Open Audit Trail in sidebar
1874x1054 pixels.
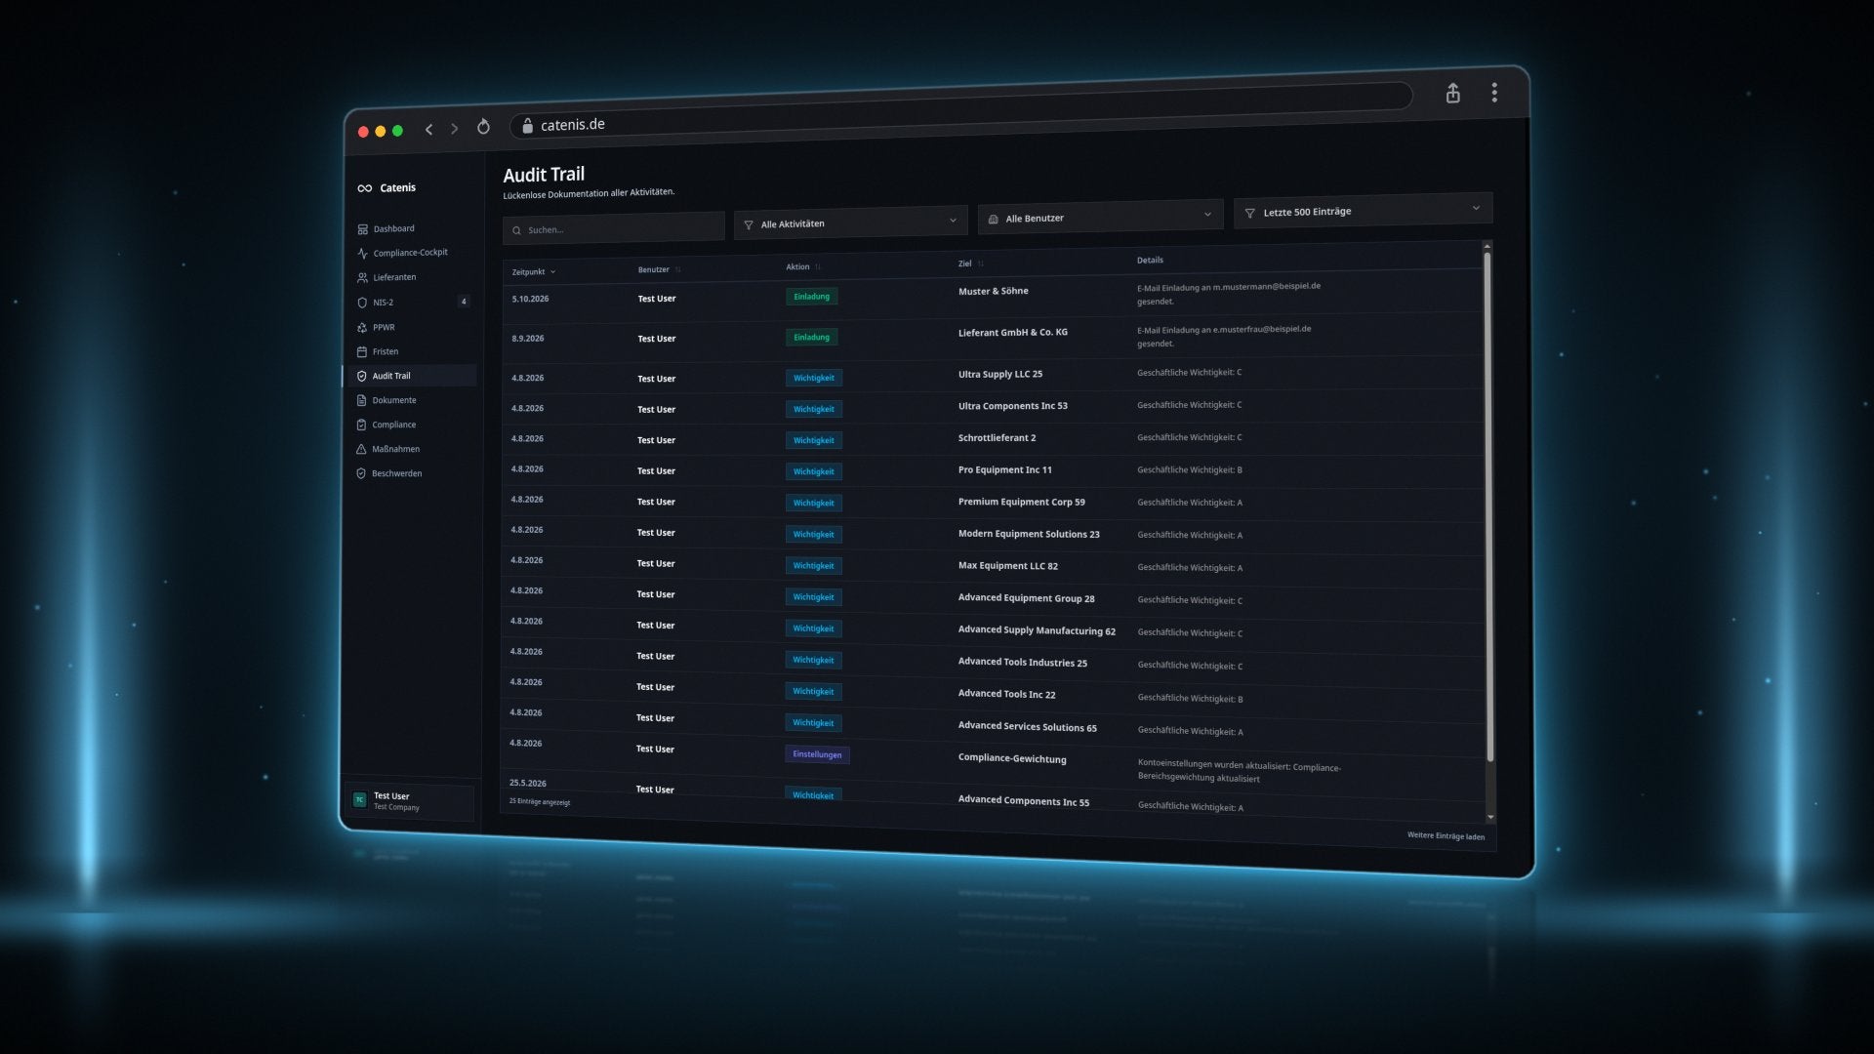(x=411, y=376)
